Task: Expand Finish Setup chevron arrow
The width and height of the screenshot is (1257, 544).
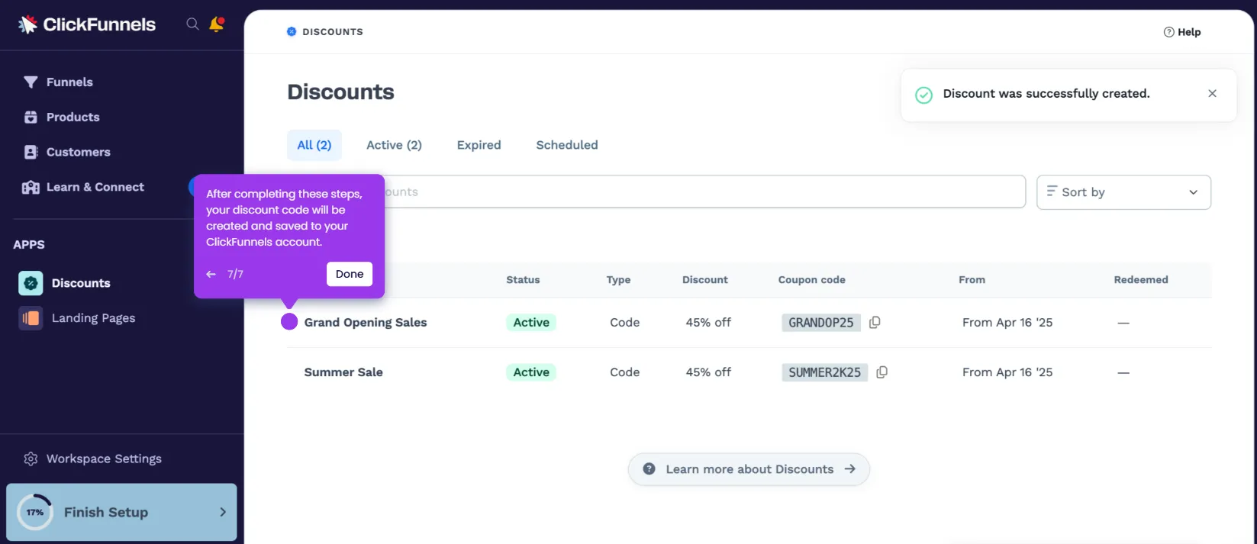Action: coord(223,512)
